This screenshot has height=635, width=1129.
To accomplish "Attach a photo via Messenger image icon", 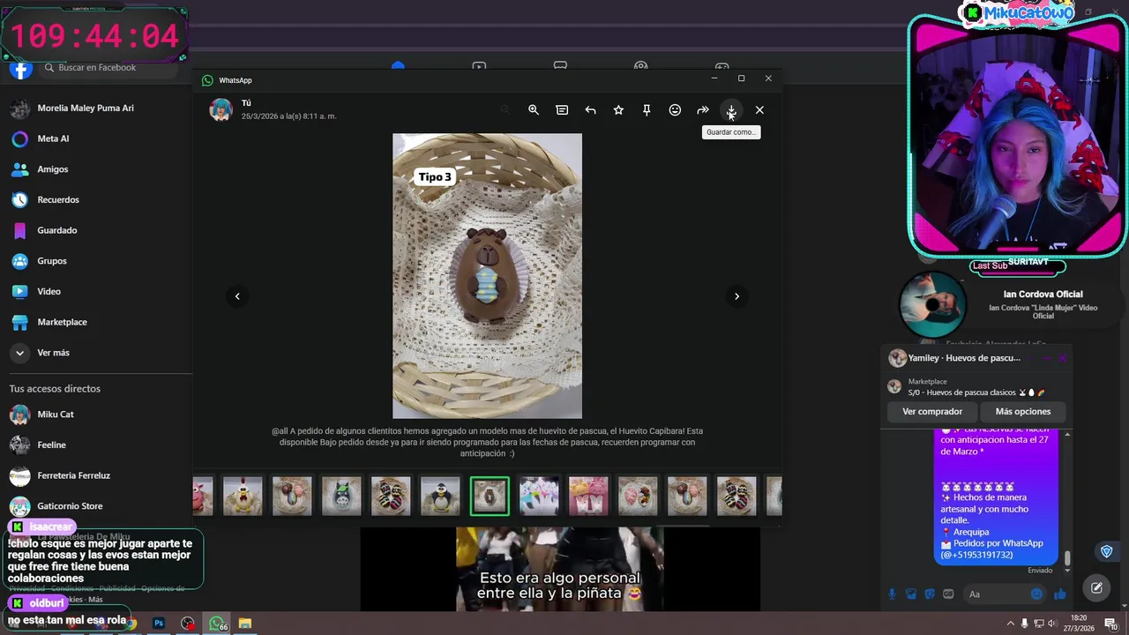I will [x=911, y=594].
